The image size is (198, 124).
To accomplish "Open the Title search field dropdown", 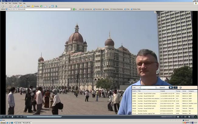I will (x=136, y=87).
